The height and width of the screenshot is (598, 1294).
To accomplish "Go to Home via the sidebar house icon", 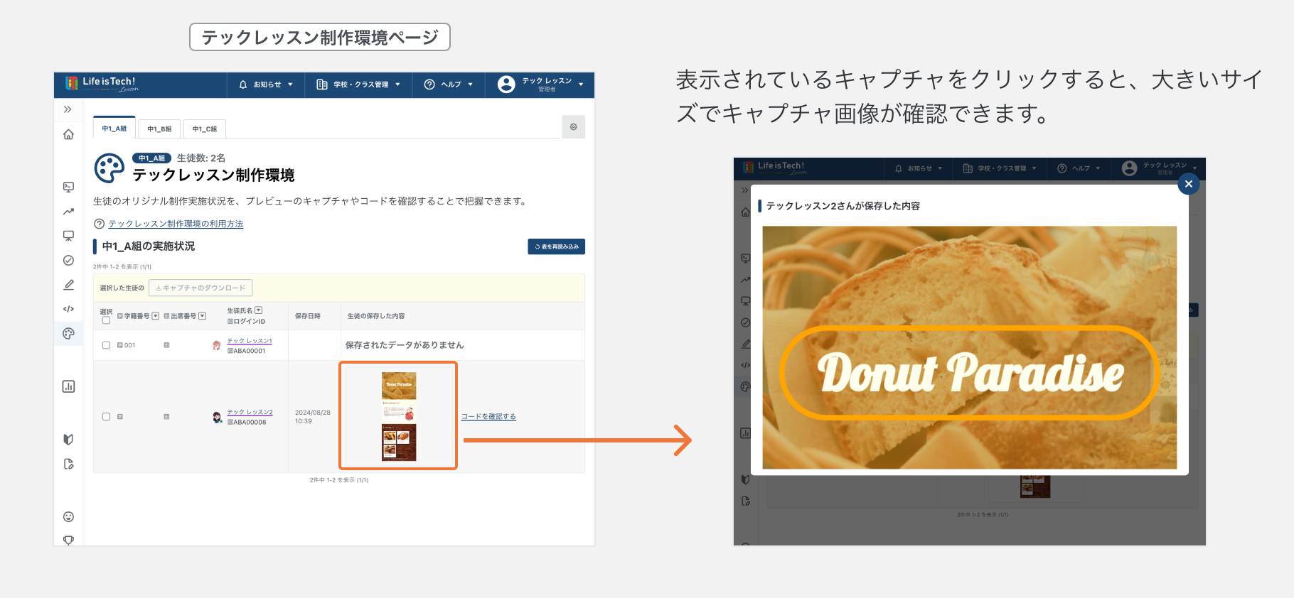I will tap(68, 134).
